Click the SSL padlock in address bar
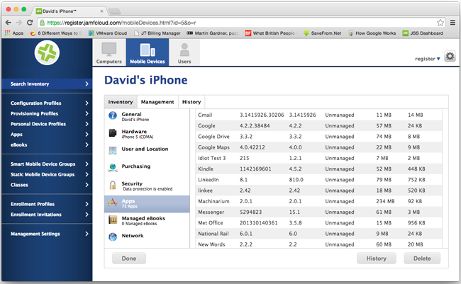The height and width of the screenshot is (284, 461). point(42,23)
